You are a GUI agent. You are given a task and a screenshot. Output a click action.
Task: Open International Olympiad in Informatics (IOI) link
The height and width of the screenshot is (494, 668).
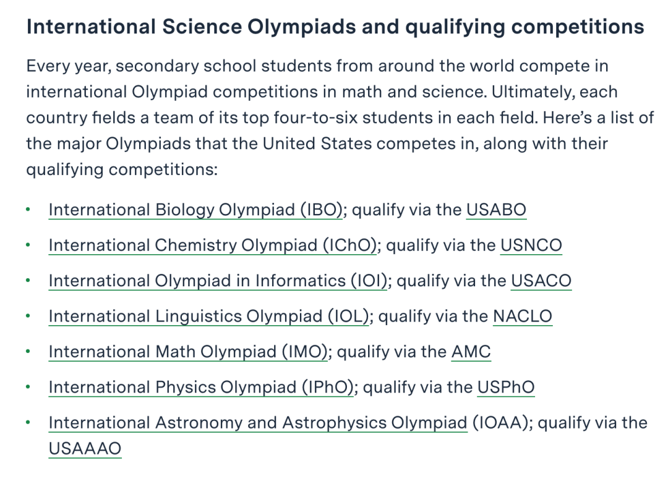(x=218, y=281)
